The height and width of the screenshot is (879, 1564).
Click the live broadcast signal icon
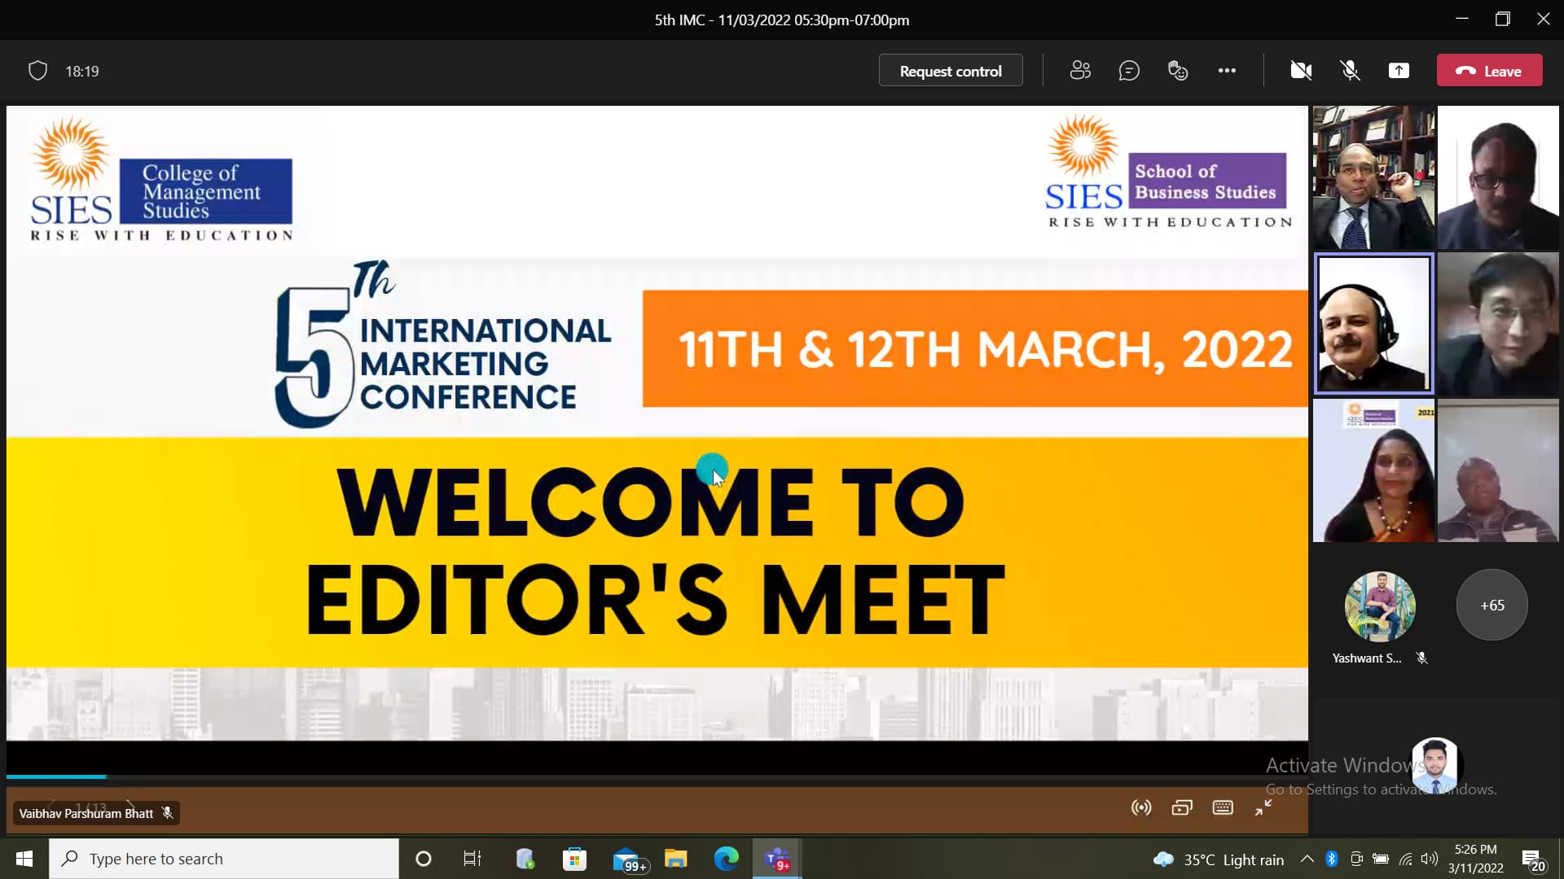pyautogui.click(x=1141, y=807)
